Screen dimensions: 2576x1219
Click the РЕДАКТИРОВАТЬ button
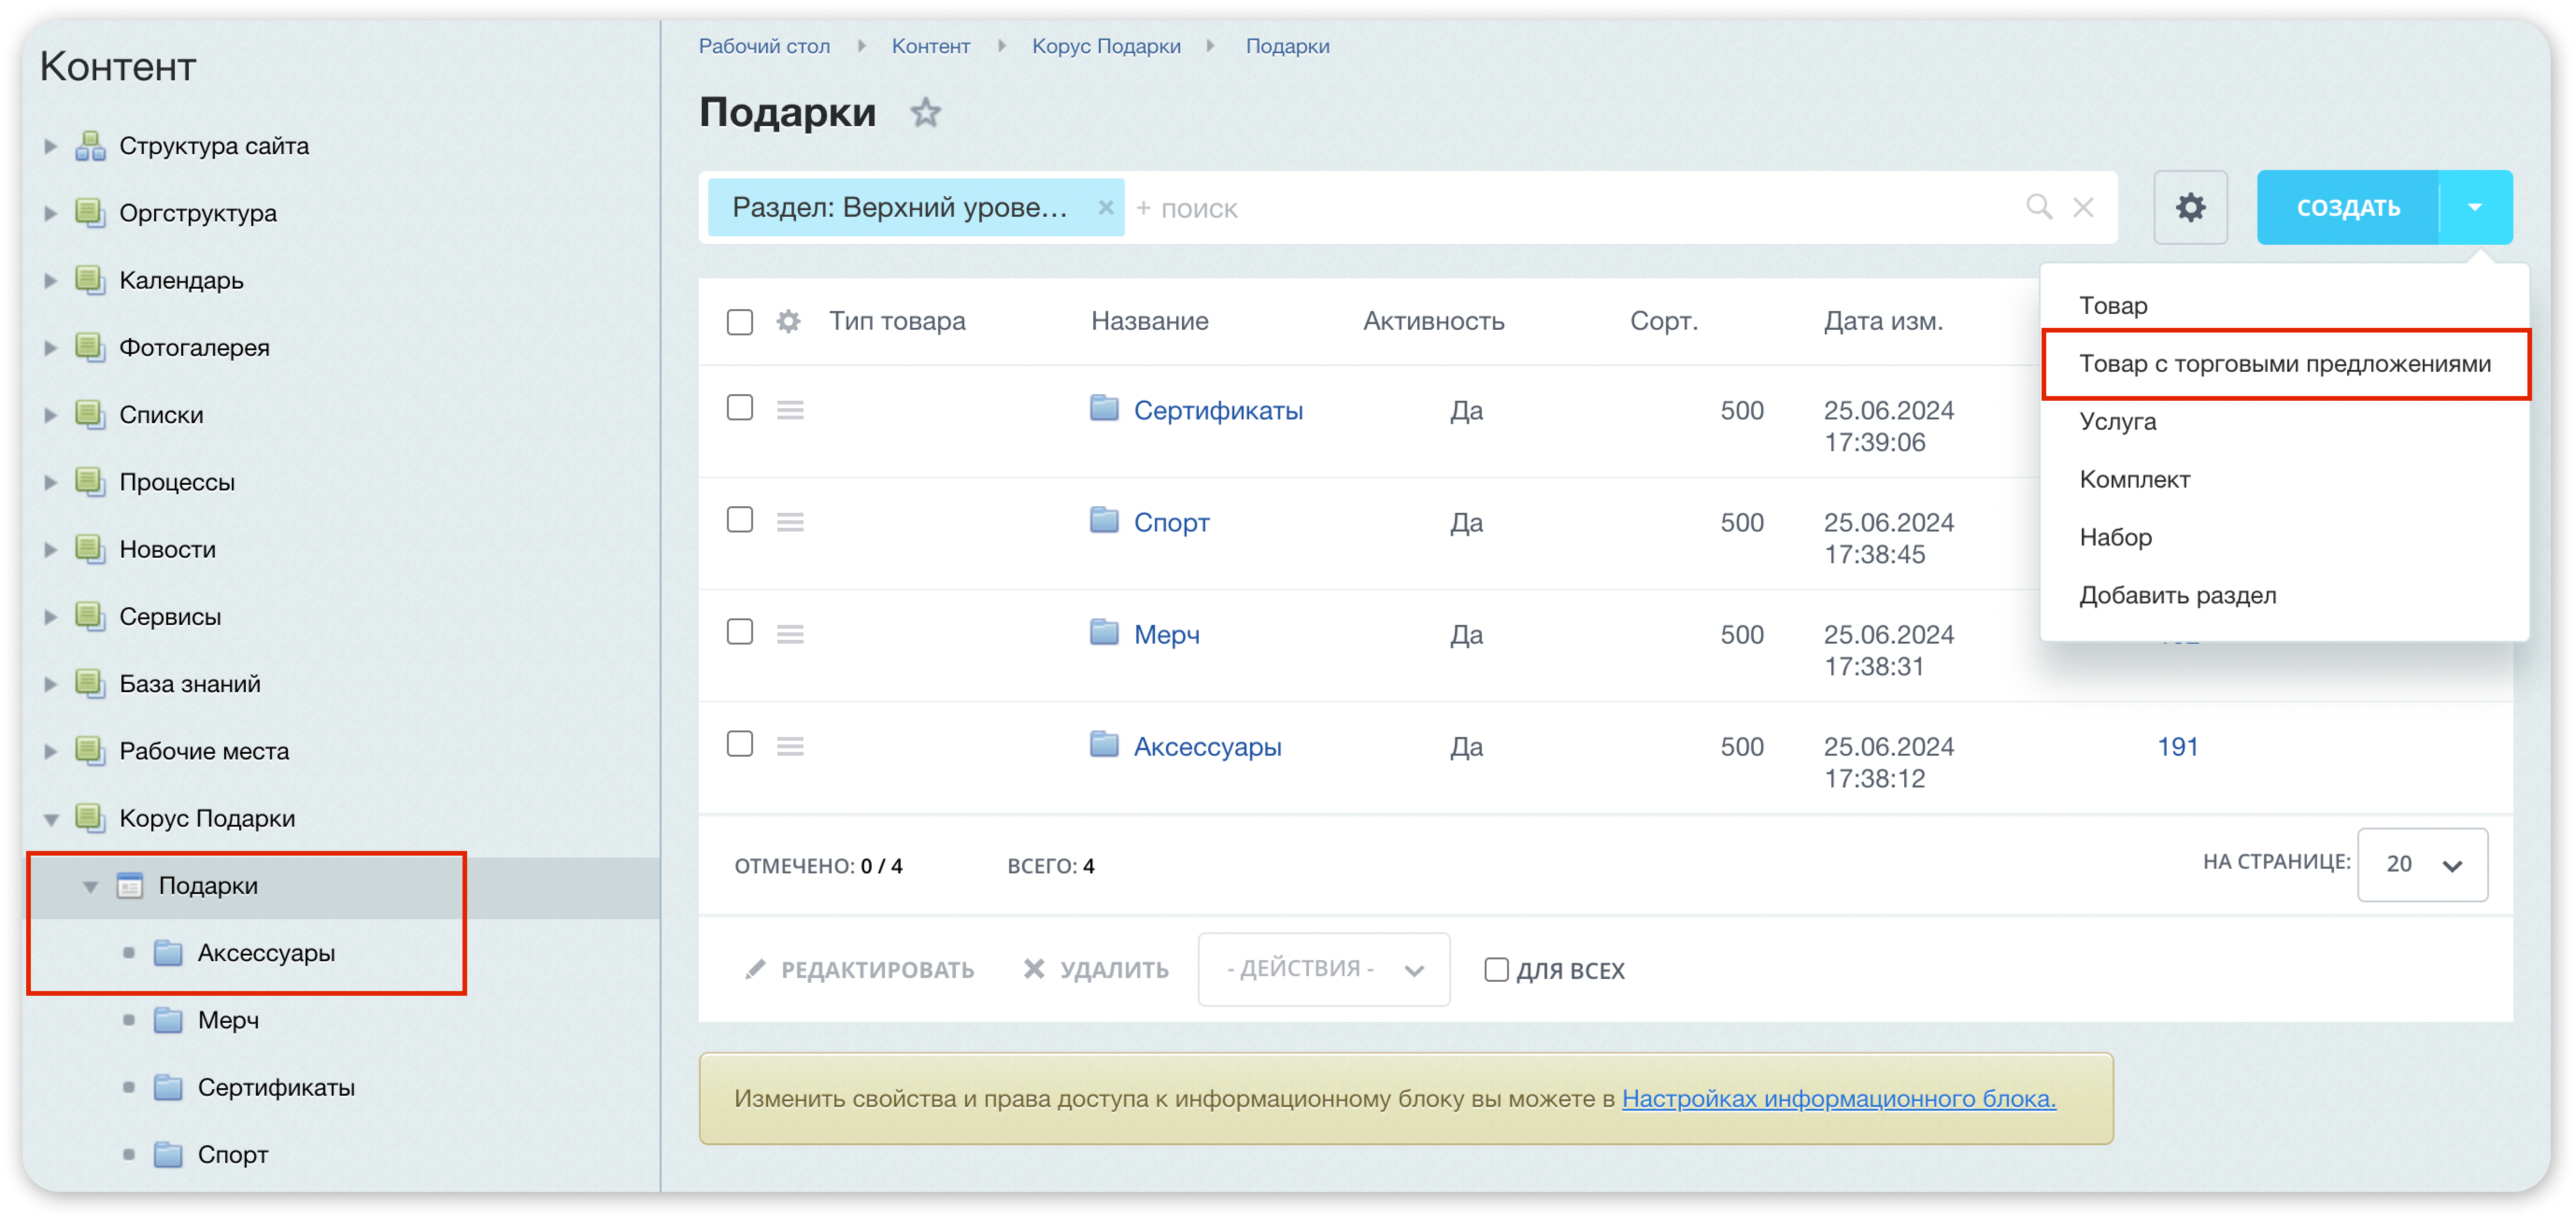(x=860, y=970)
